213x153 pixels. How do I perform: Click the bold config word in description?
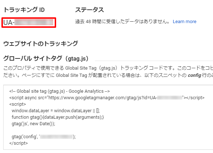pos(195,75)
